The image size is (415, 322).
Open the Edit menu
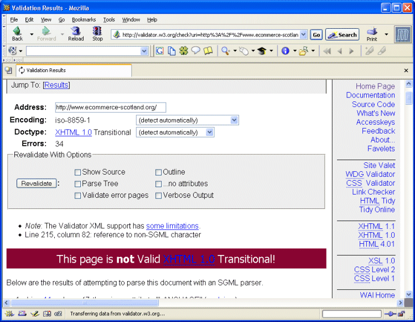[x=29, y=19]
